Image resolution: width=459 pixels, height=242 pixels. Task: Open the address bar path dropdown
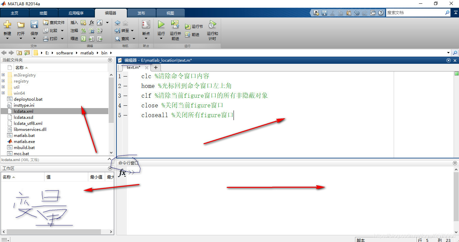[448, 53]
